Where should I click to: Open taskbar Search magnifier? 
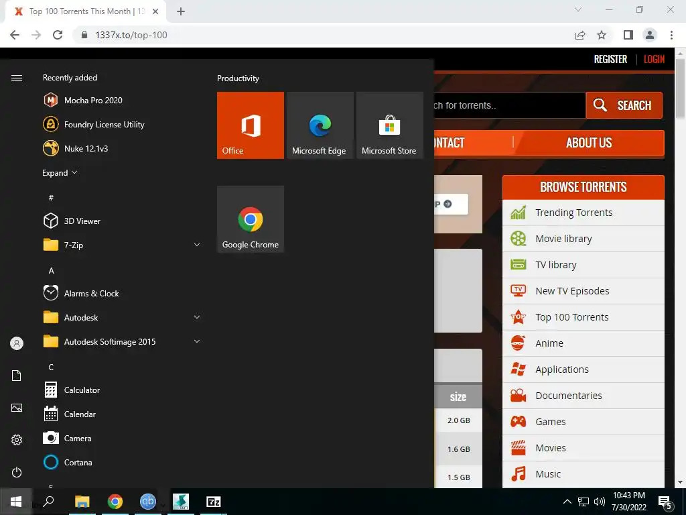coord(48,502)
